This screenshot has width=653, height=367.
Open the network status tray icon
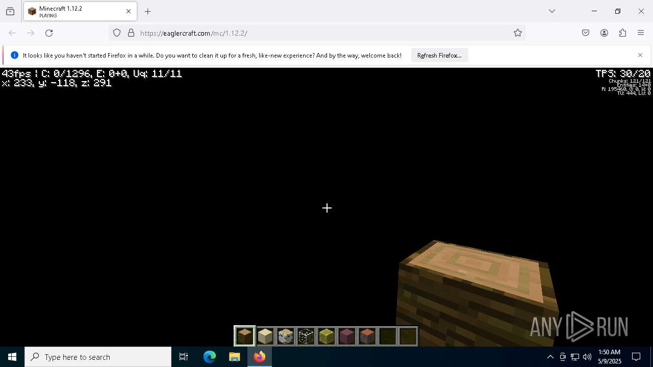coord(575,357)
